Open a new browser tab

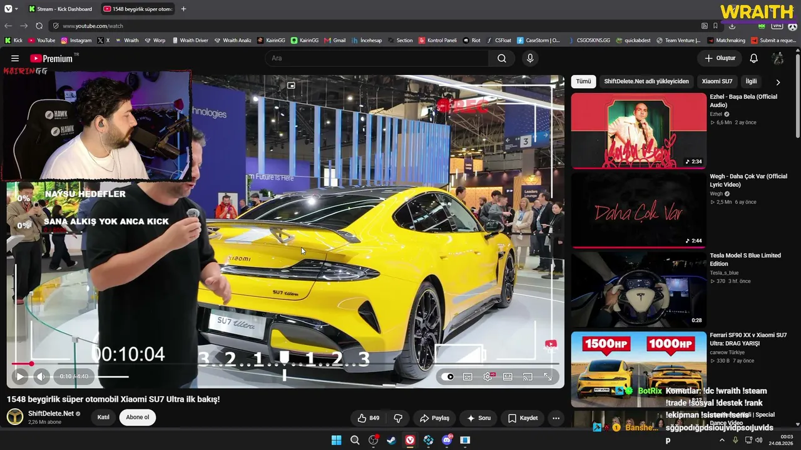(183, 9)
